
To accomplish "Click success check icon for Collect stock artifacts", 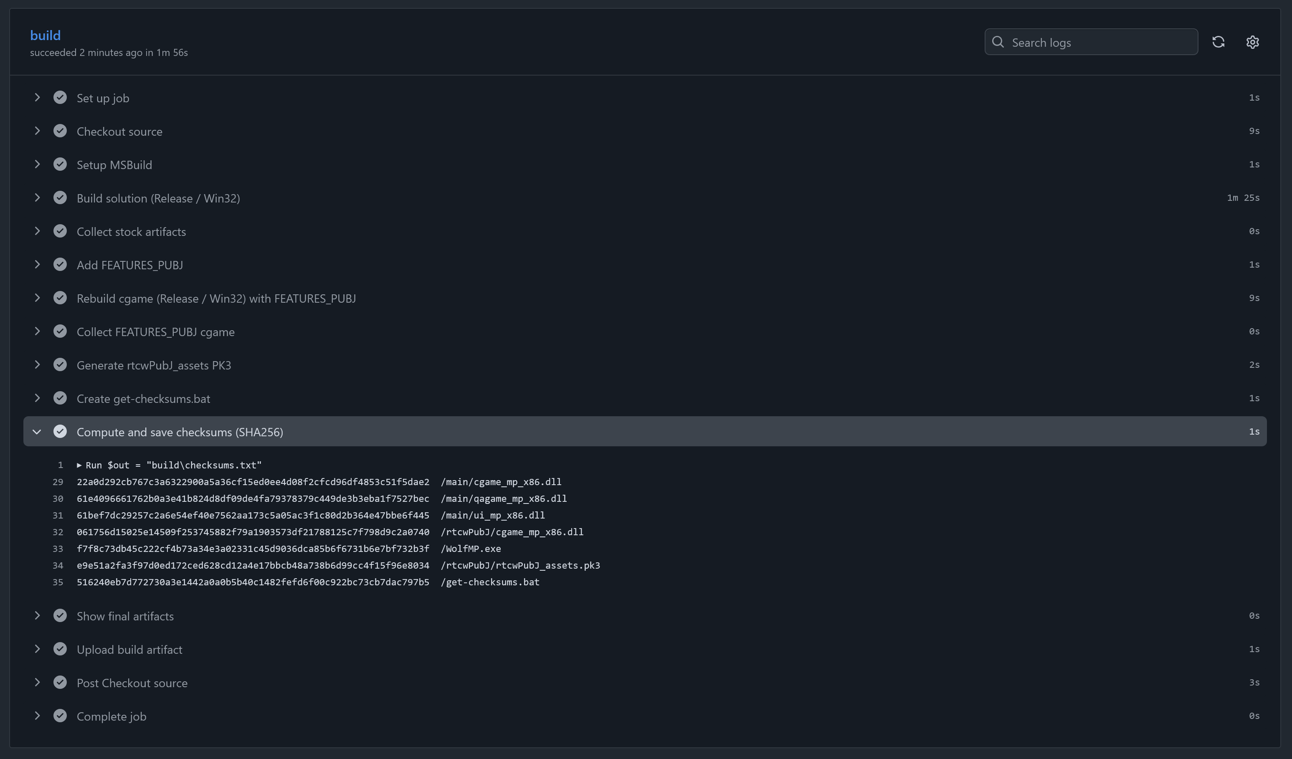I will tap(60, 230).
